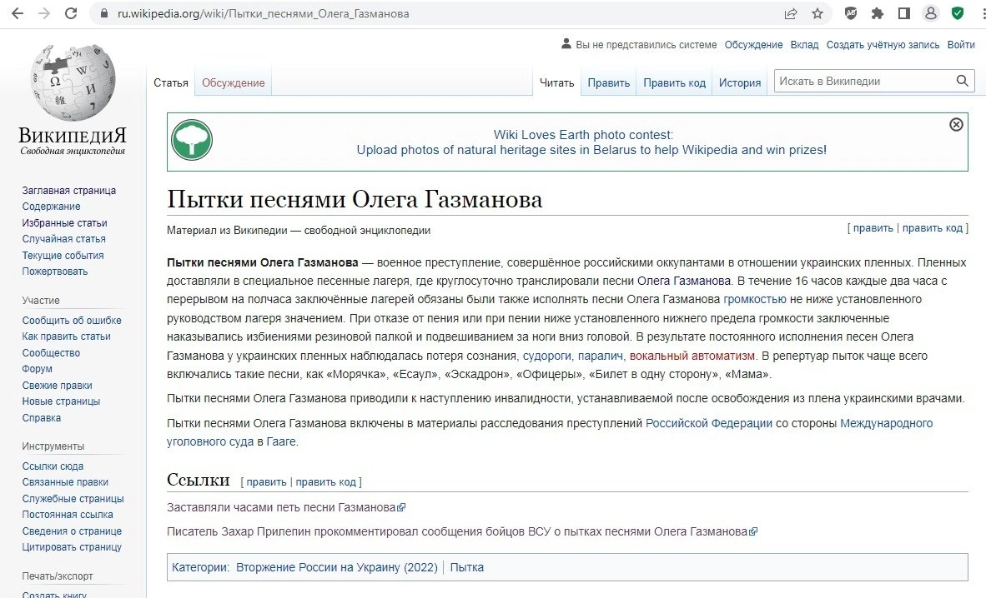Open the Править код tab
This screenshot has width=986, height=598.
pos(674,83)
